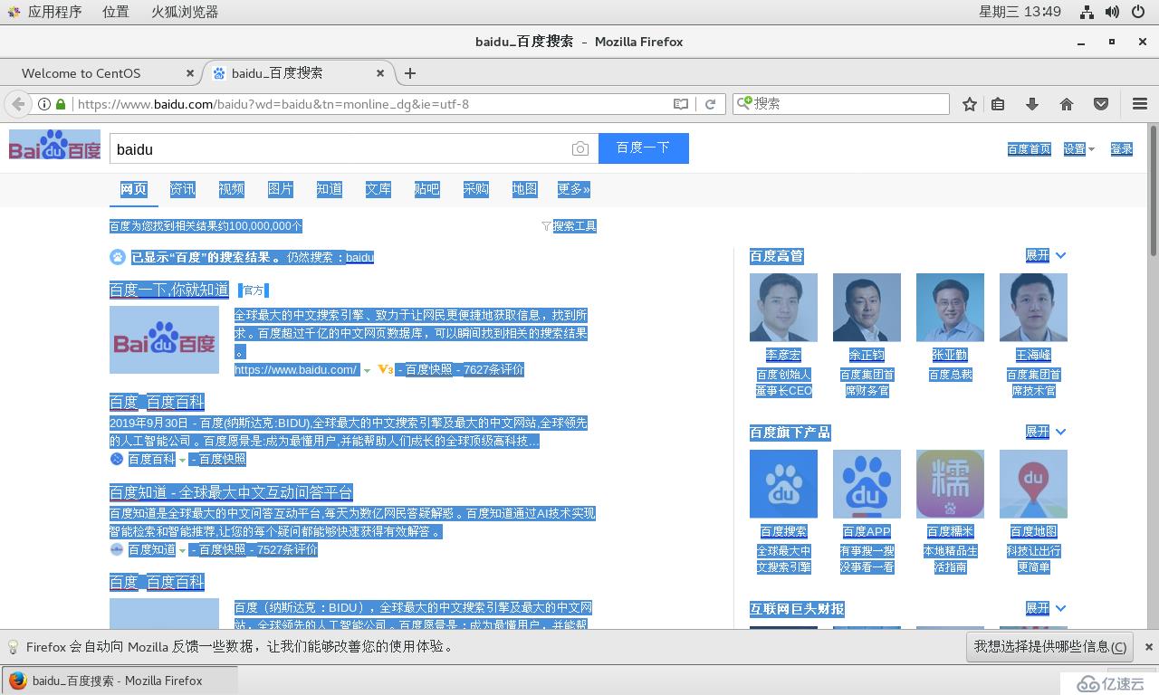Open Pocket icon in toolbar
This screenshot has height=695, width=1159.
pyautogui.click(x=1101, y=104)
